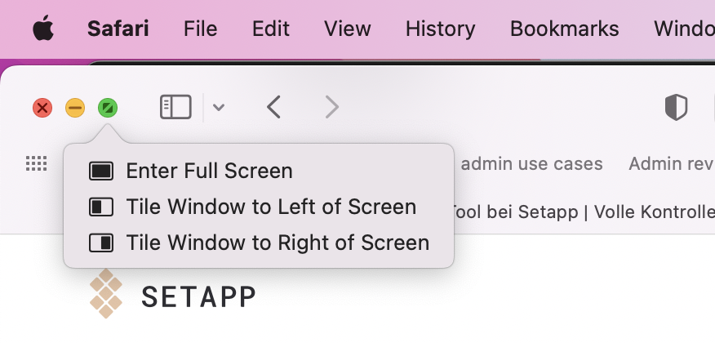
Task: Show the apps grid in favorites bar
Action: 37,163
